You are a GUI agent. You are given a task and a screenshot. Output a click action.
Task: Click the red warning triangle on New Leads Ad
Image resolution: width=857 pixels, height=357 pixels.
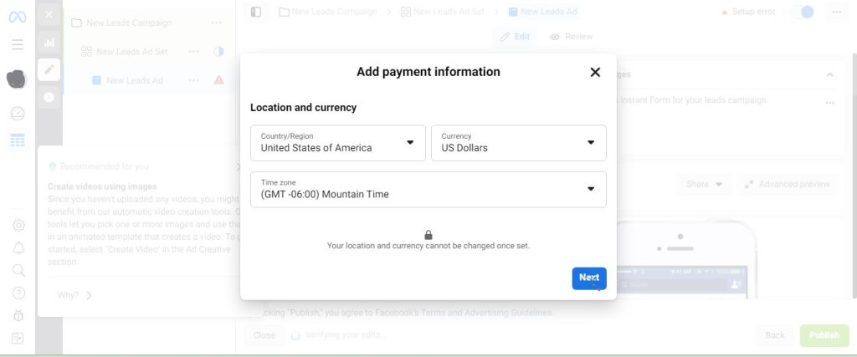tap(218, 79)
